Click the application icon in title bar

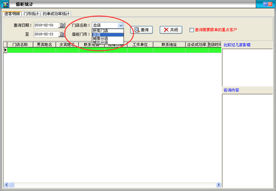coord(6,5)
